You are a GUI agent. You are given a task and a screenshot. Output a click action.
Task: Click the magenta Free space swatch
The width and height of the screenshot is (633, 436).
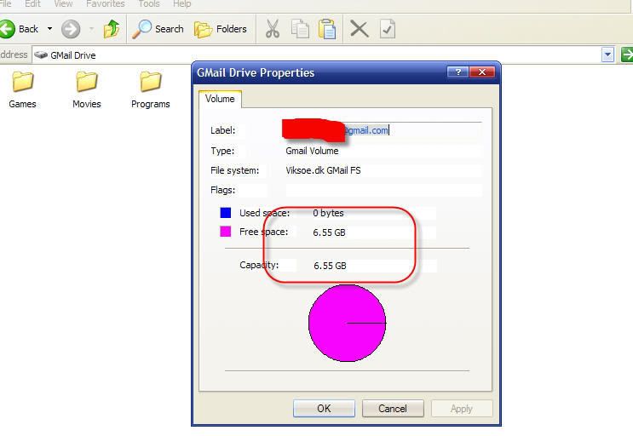click(x=225, y=232)
